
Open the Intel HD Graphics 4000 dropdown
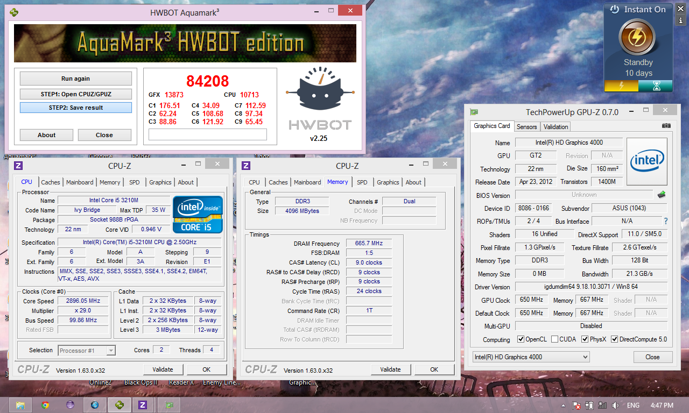pos(531,357)
